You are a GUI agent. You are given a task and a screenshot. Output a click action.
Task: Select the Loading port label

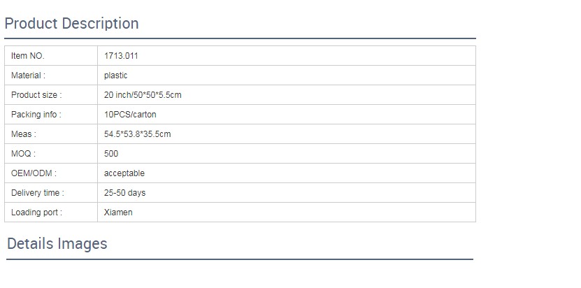pyautogui.click(x=36, y=213)
